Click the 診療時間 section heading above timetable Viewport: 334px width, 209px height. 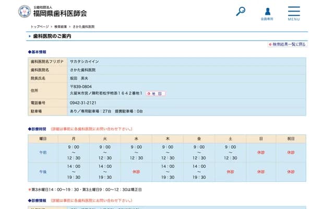[x=37, y=129]
